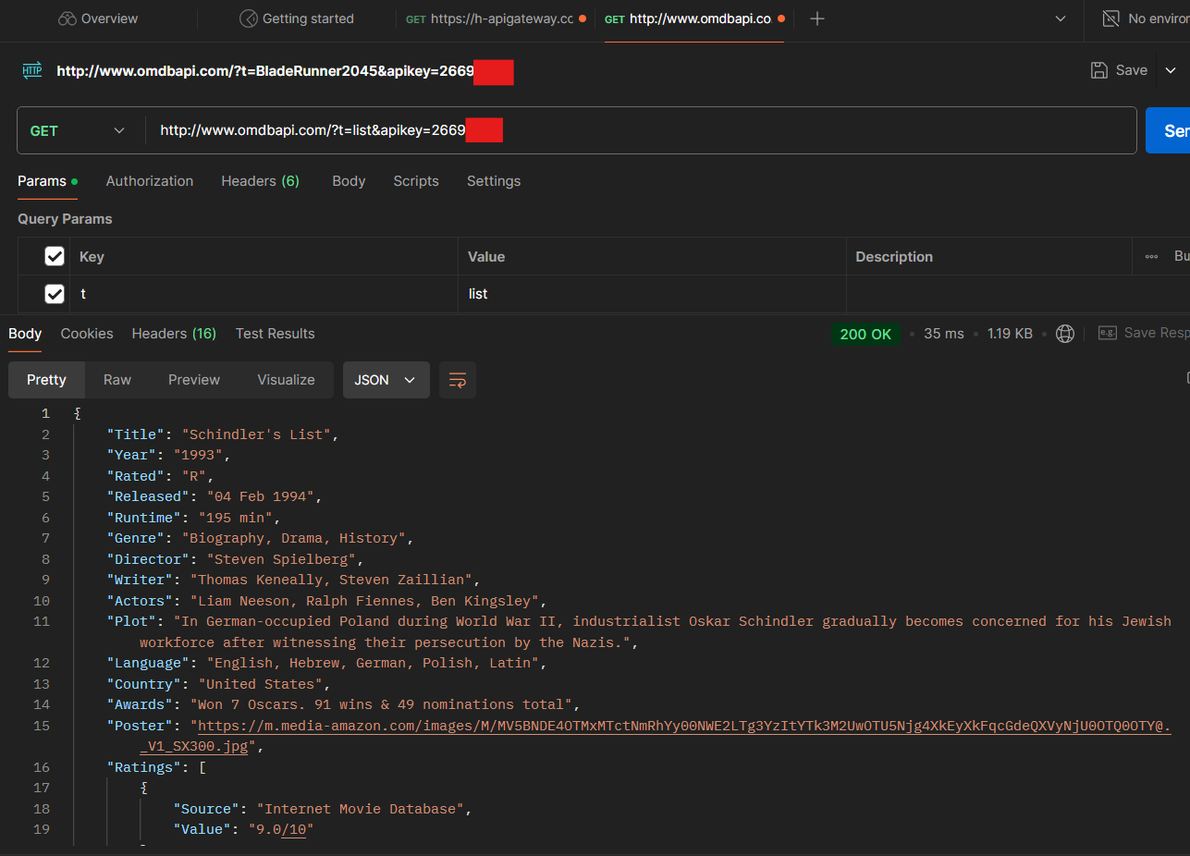
Task: Open the JSON format dropdown
Action: coord(386,380)
